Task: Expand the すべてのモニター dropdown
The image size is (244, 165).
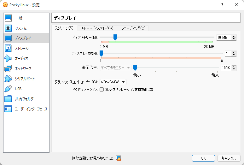Action: (115, 68)
